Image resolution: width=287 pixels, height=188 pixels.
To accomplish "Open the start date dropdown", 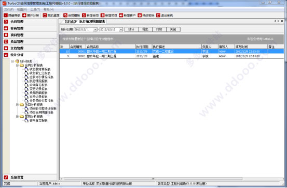I will coord(95,29).
